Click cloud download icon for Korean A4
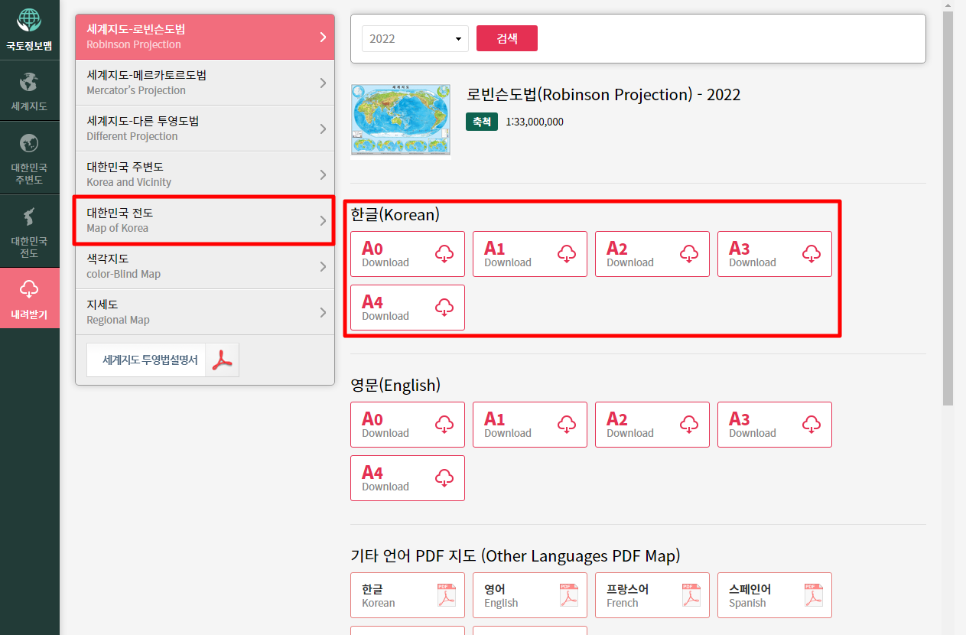This screenshot has width=966, height=635. (x=444, y=308)
